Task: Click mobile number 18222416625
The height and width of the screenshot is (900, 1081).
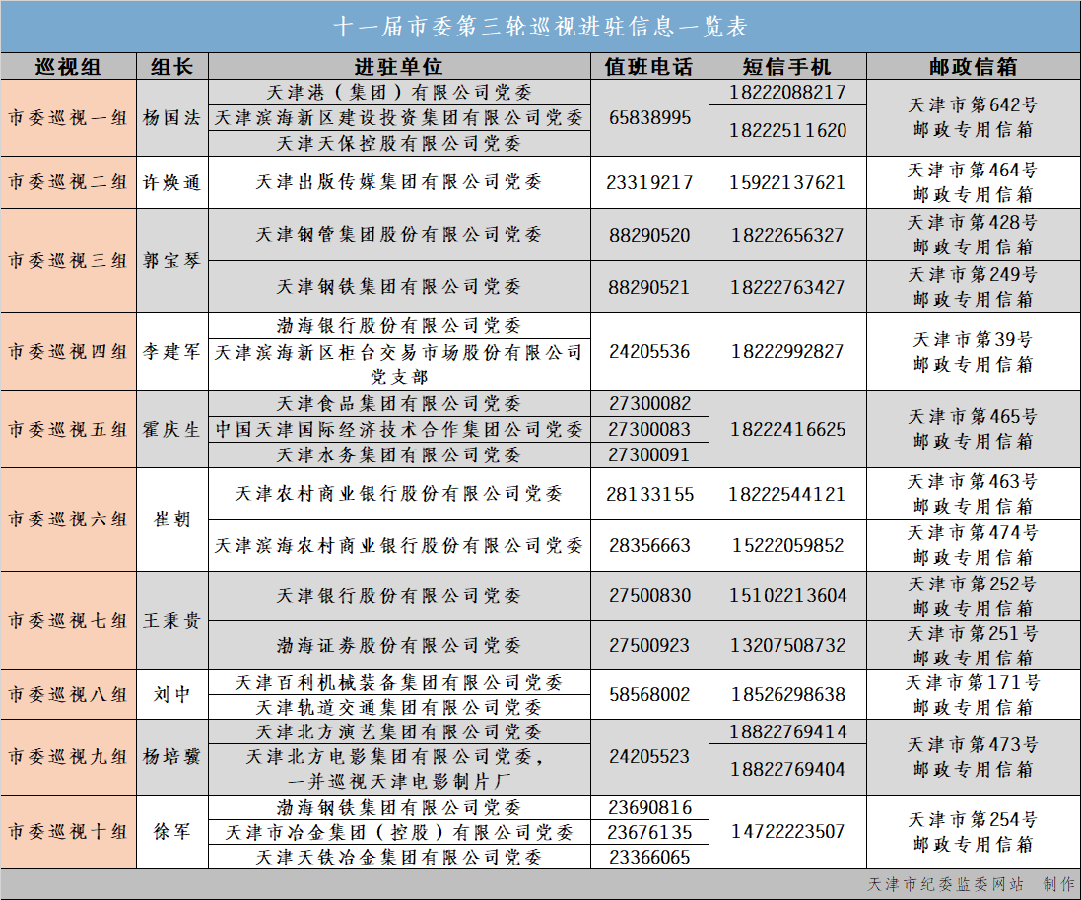Action: pos(787,430)
